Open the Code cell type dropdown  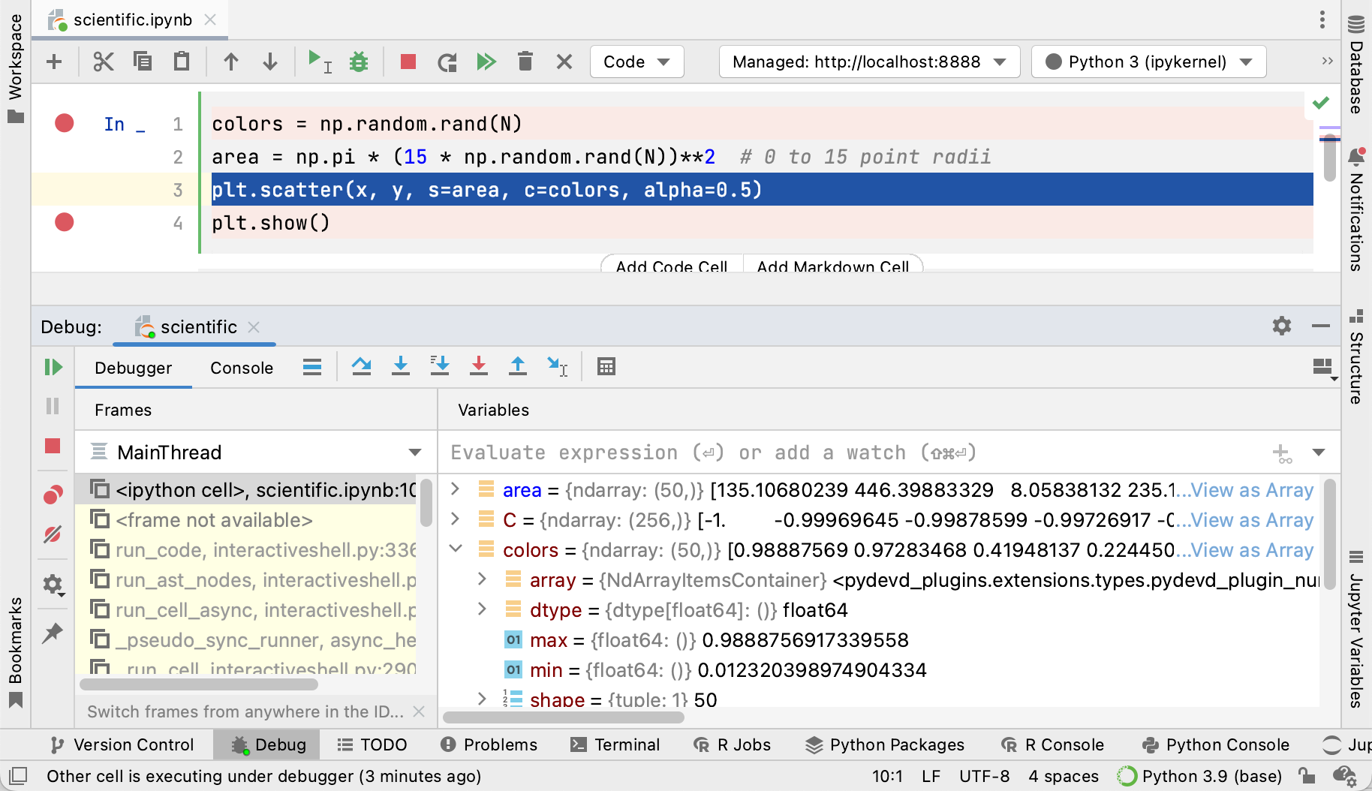636,62
